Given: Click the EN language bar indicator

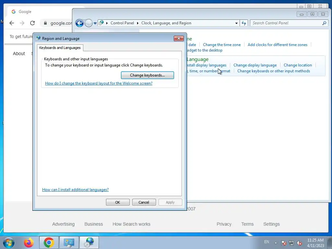Looking at the screenshot, I should (x=267, y=242).
